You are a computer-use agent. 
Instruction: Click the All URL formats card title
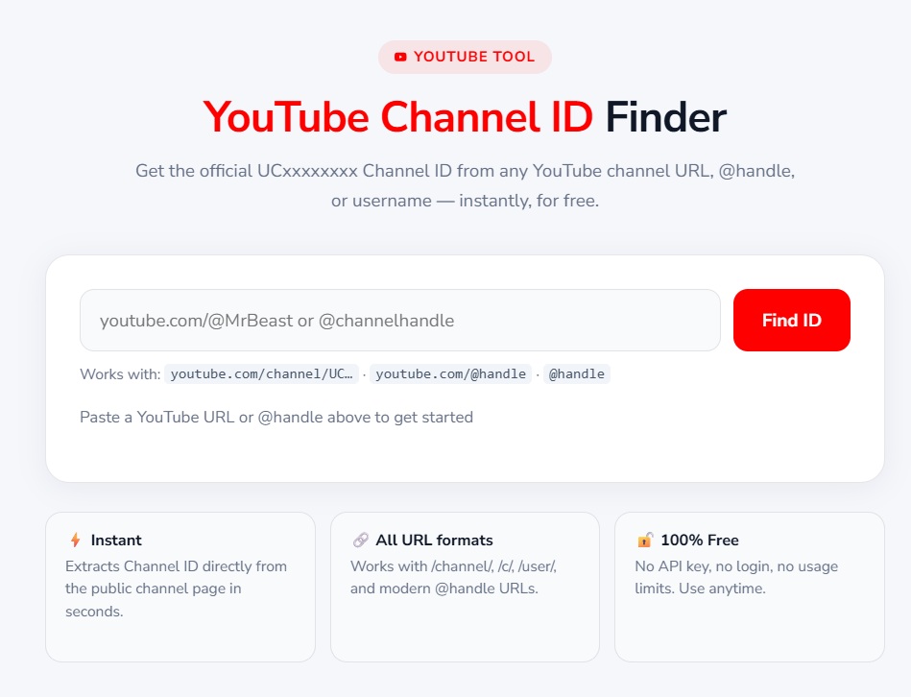point(434,541)
